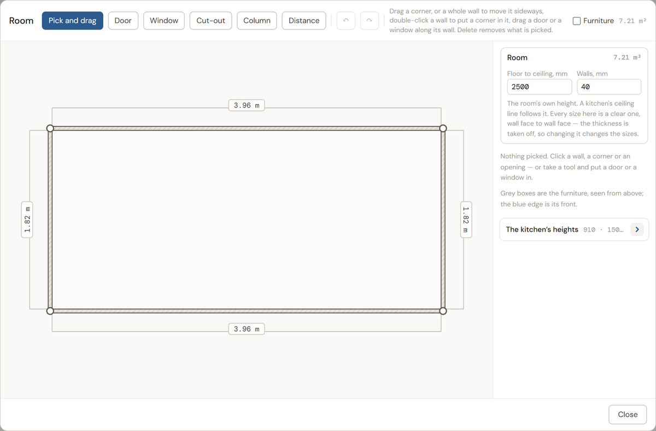Viewport: 656px width, 431px height.
Task: Edit the Walls thickness field
Action: click(609, 87)
